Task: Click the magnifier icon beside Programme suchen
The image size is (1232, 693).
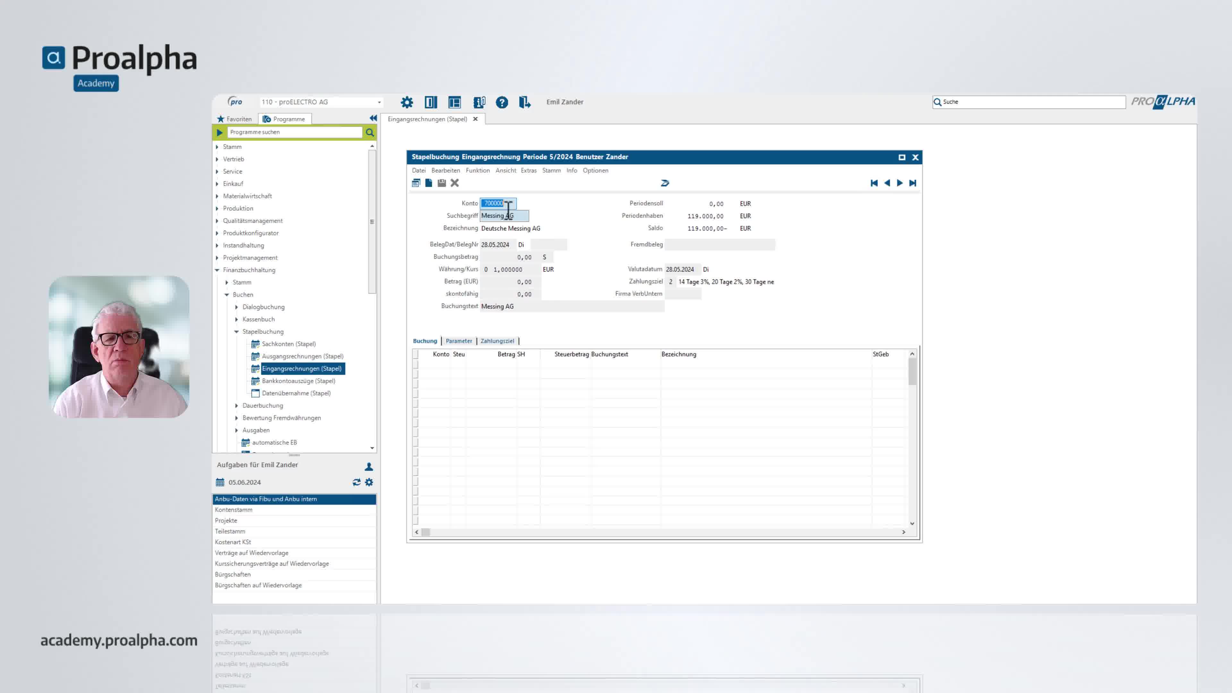Action: (369, 132)
